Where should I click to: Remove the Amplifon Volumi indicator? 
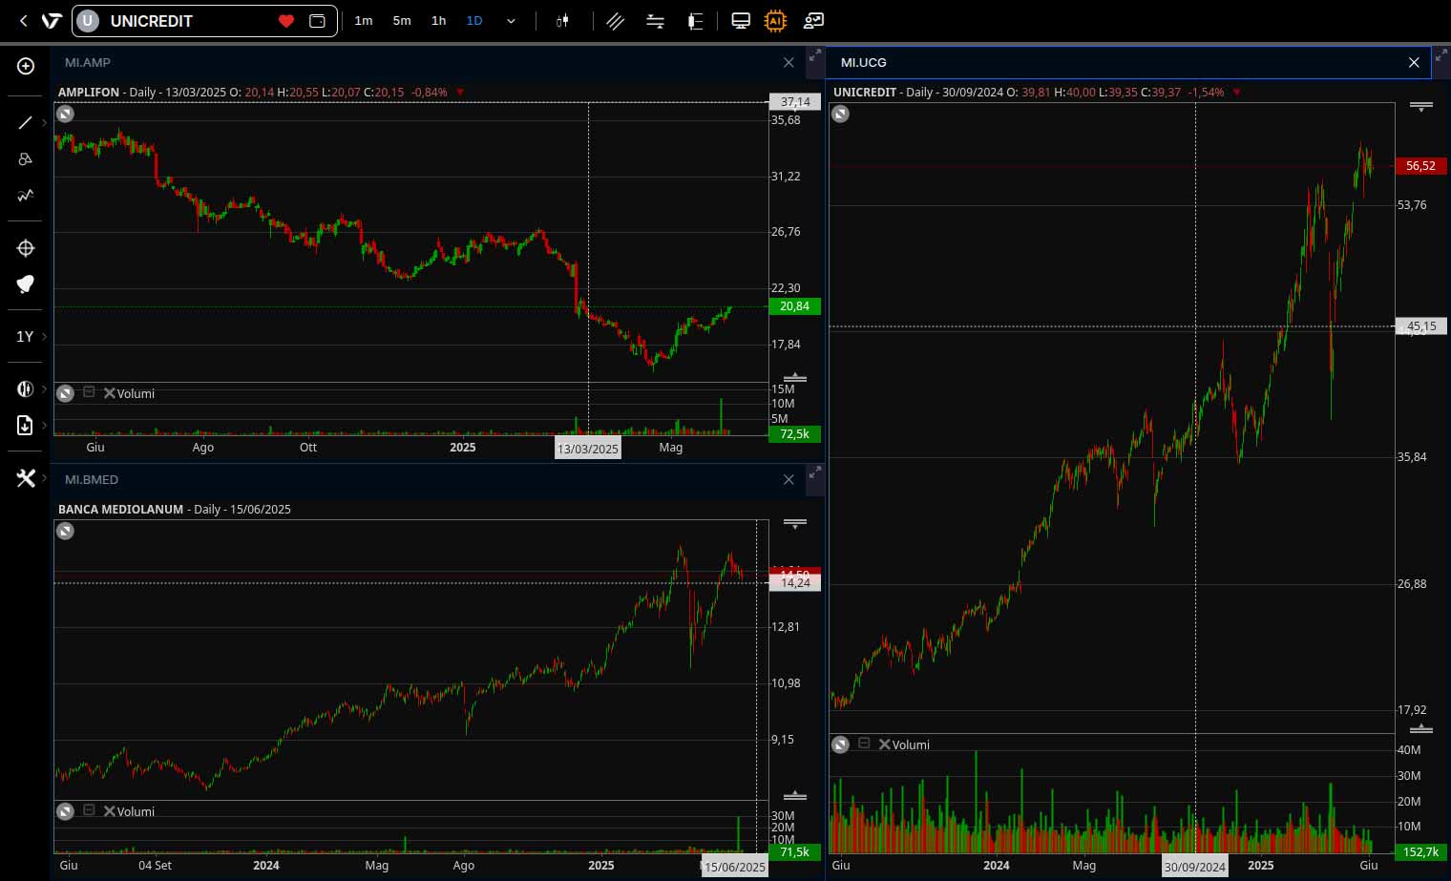pos(109,393)
